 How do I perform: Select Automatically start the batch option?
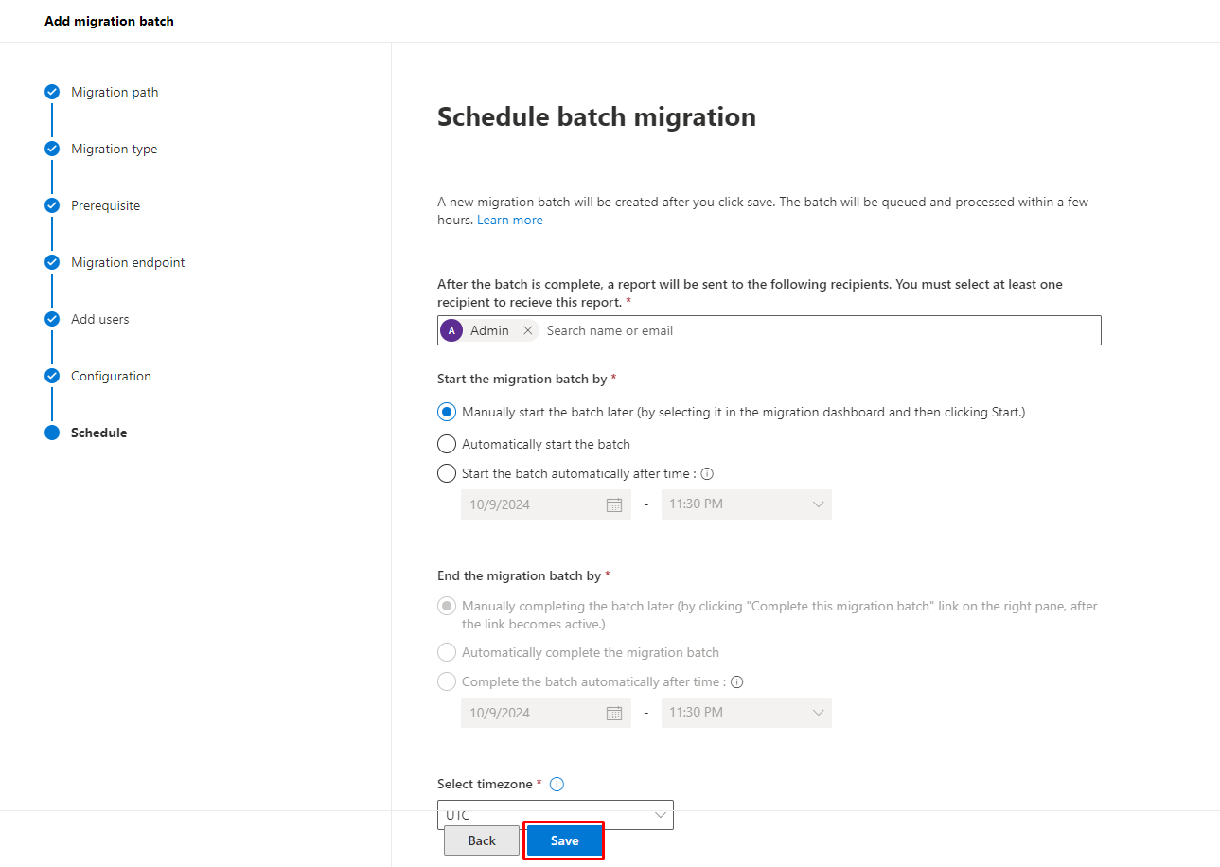(447, 444)
